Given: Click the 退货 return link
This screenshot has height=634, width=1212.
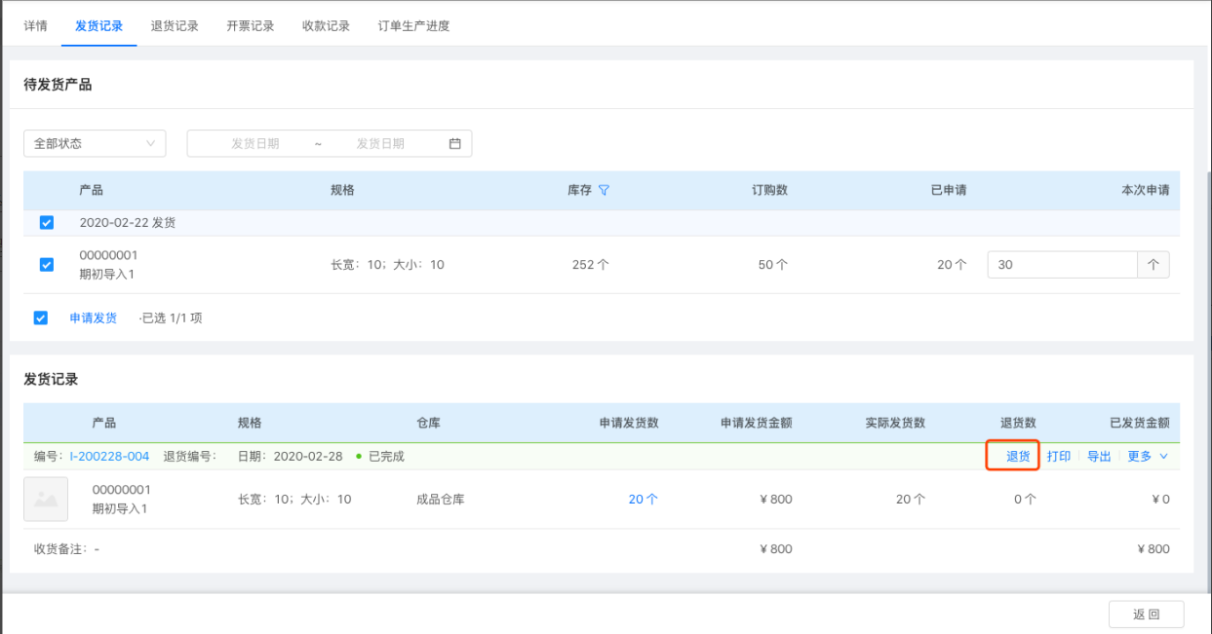Looking at the screenshot, I should [x=1018, y=456].
